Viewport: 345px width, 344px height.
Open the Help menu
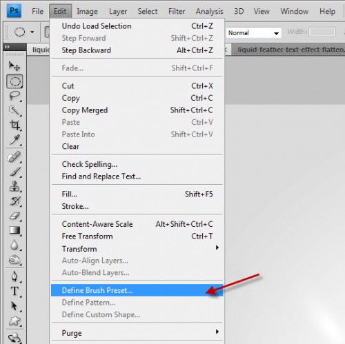[x=327, y=11]
